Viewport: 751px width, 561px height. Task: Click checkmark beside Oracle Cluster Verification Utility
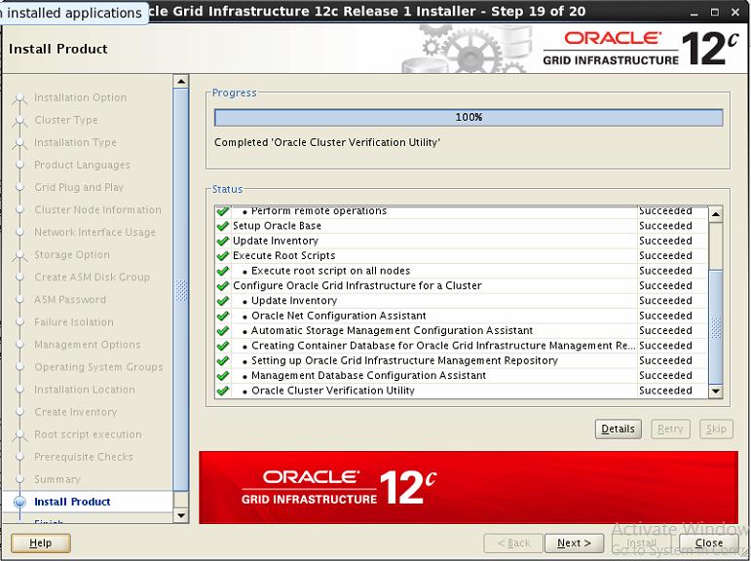point(223,391)
